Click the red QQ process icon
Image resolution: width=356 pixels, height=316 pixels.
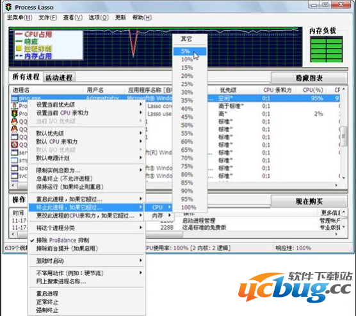[15, 145]
